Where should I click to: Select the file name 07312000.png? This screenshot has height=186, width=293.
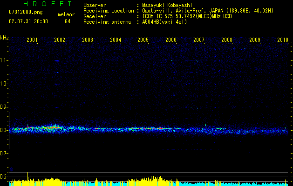(x=26, y=13)
